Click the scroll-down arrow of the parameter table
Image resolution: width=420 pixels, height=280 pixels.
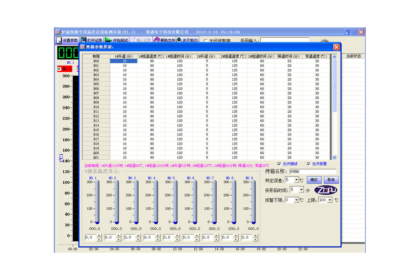334,157
